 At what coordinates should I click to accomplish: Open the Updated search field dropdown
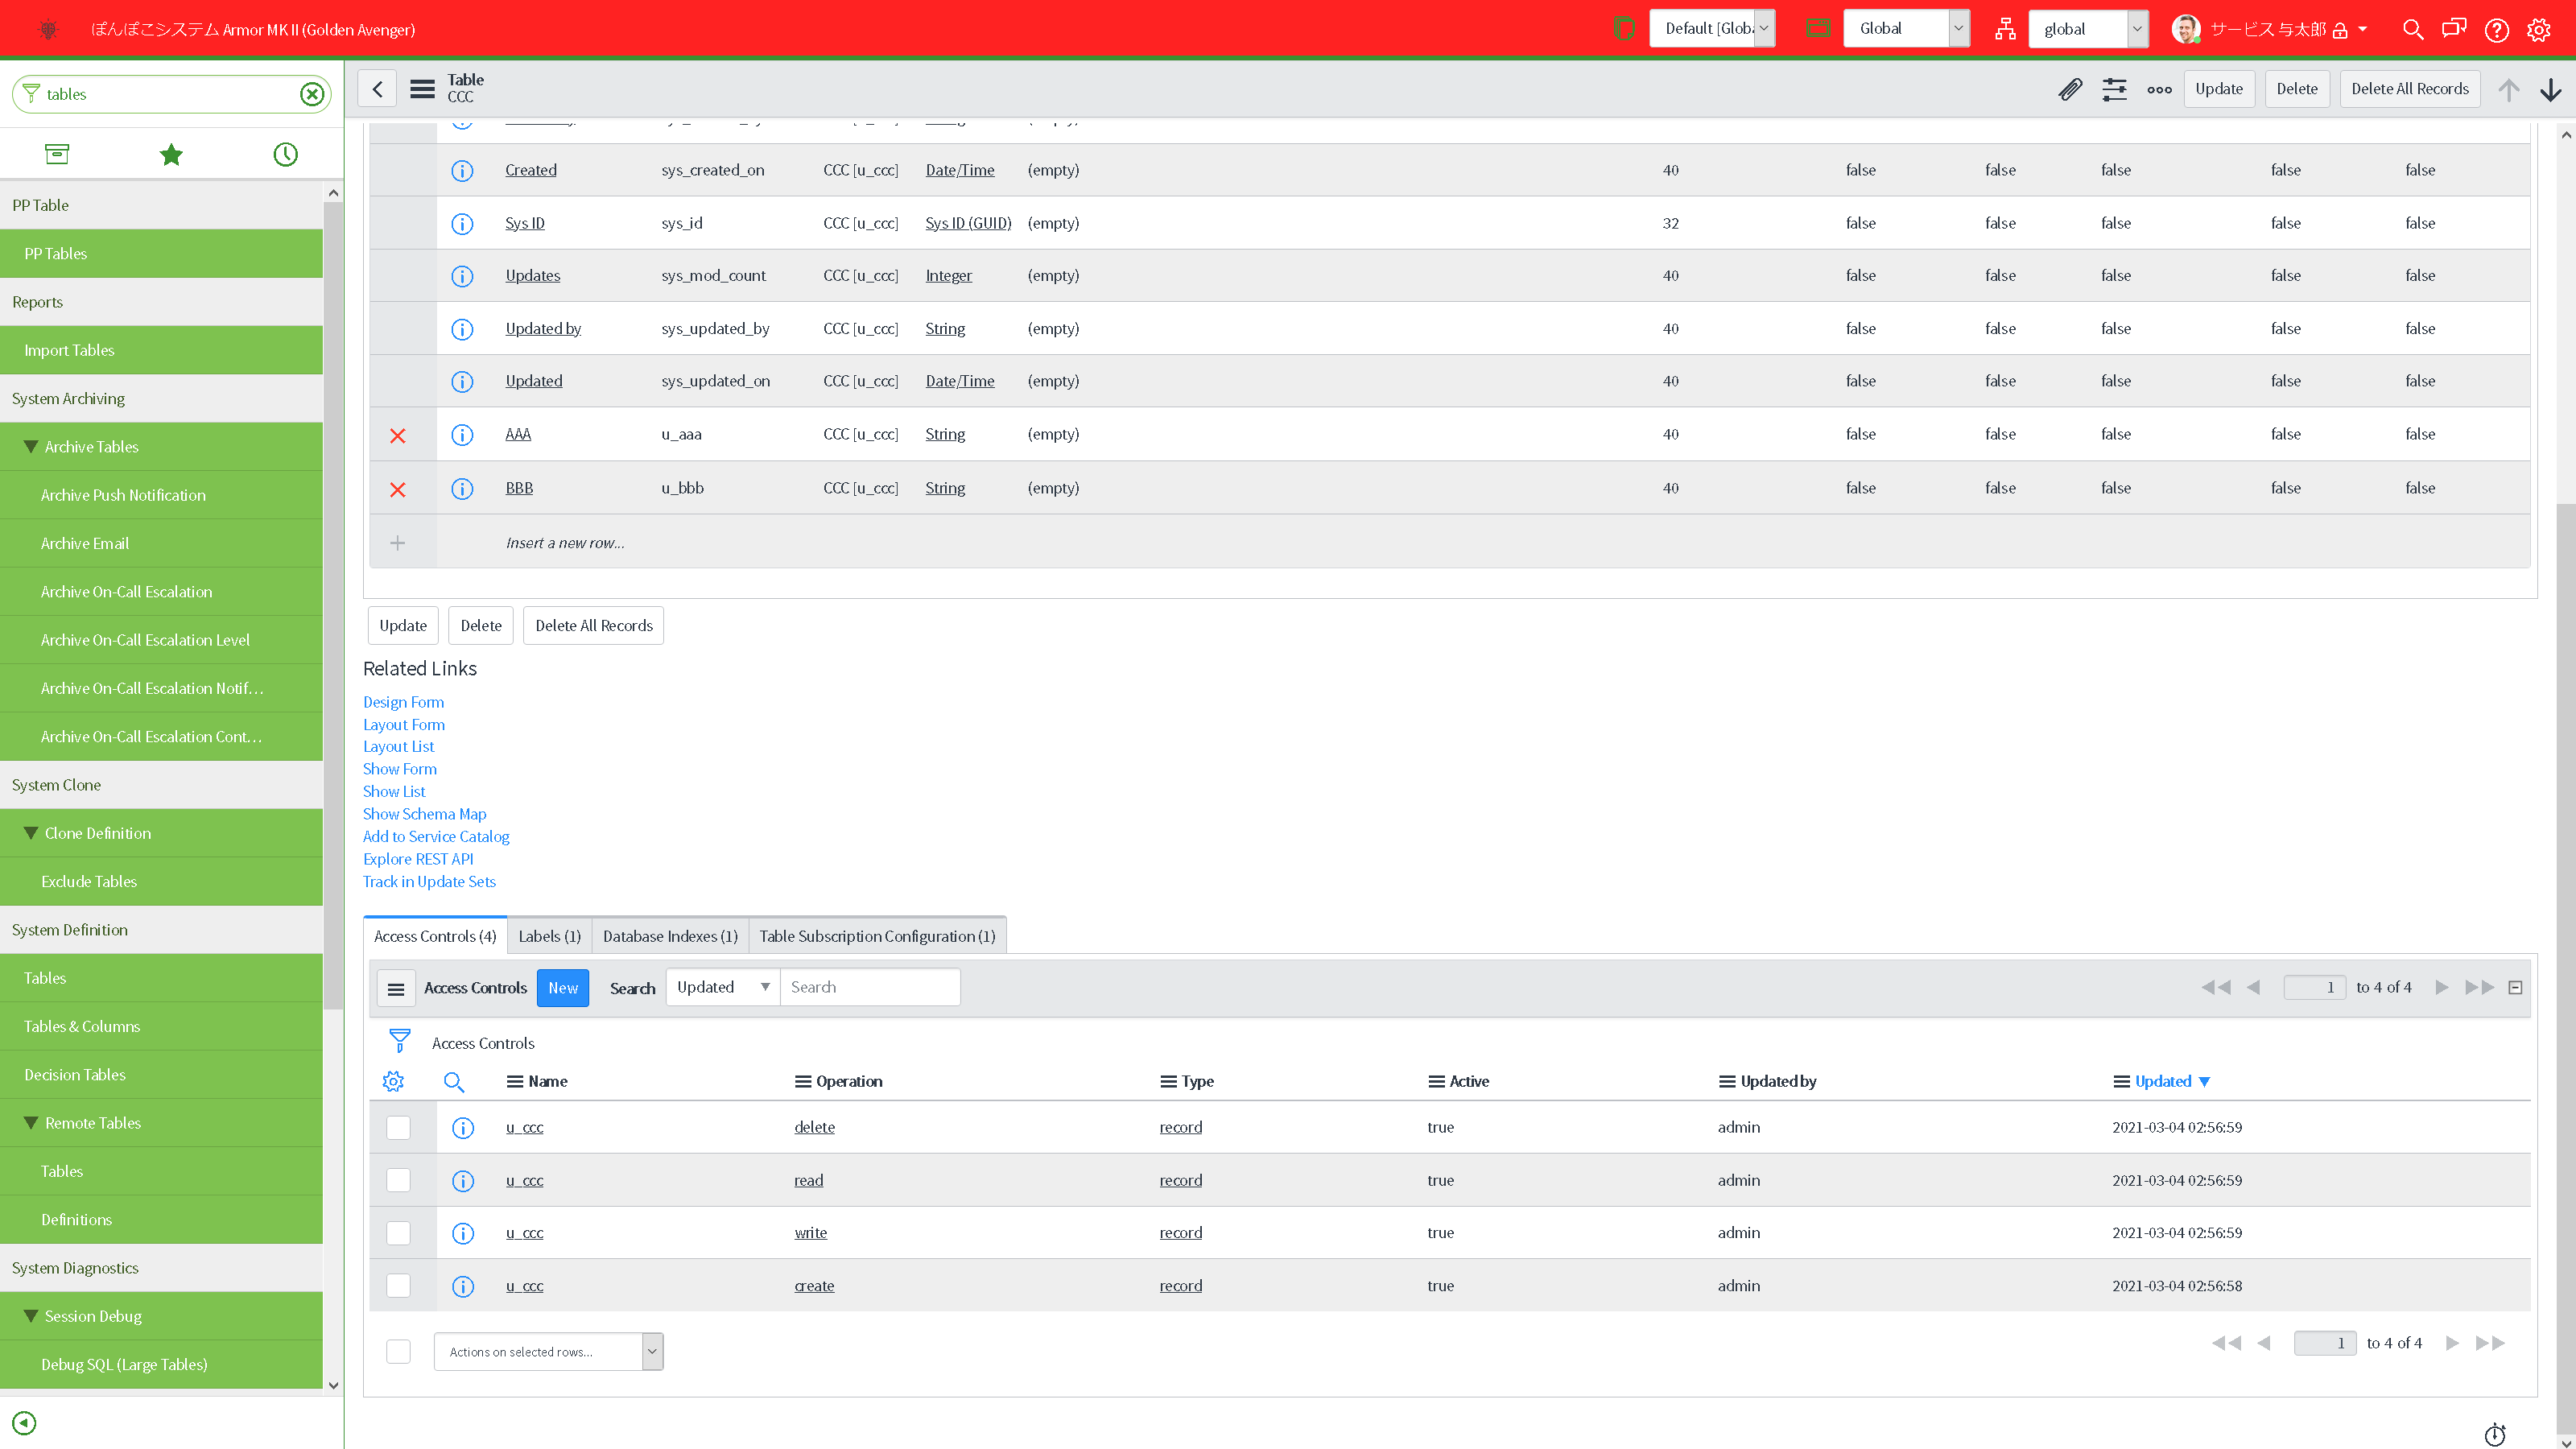coord(722,987)
